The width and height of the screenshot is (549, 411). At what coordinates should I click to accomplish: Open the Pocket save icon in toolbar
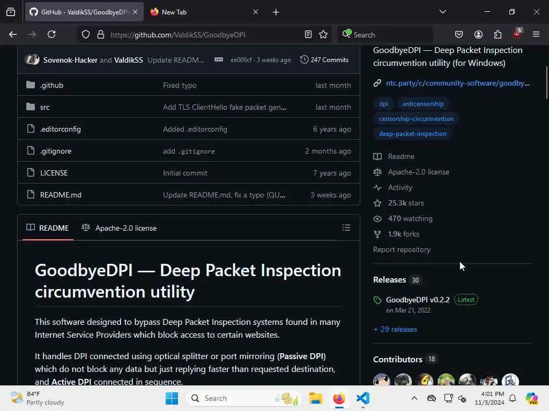[459, 34]
